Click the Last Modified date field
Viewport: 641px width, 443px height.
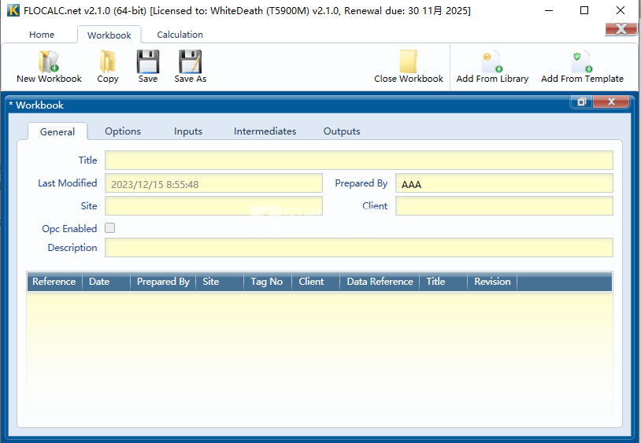point(214,183)
